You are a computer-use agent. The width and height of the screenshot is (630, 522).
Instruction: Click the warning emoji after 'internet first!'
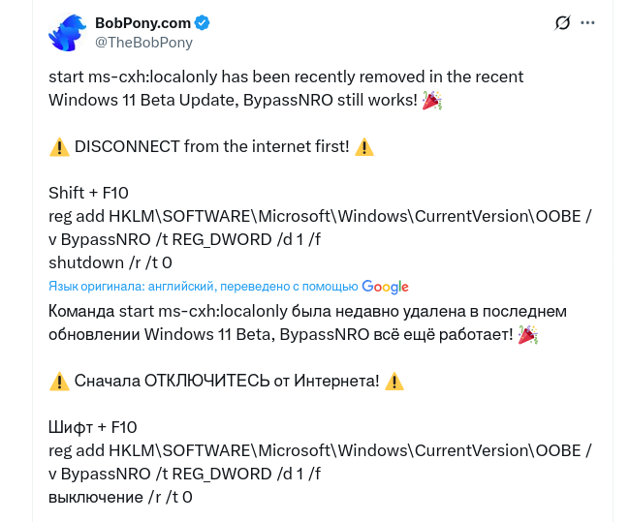[364, 147]
